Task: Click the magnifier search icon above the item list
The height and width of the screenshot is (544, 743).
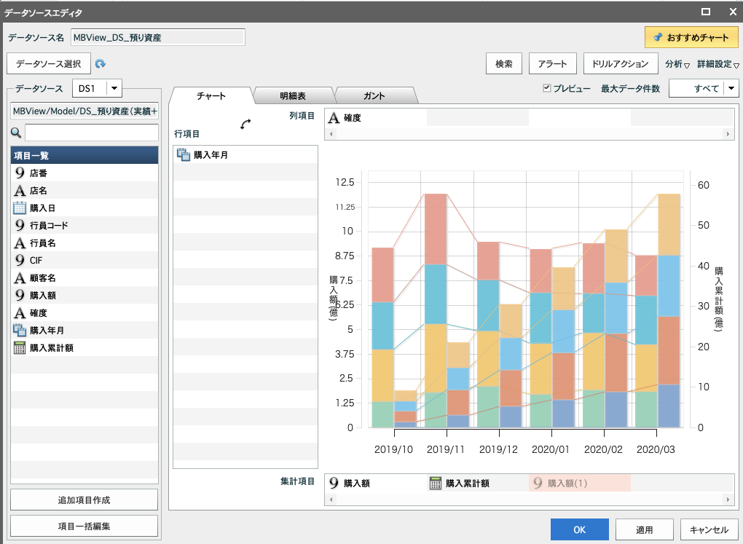Action: (16, 133)
